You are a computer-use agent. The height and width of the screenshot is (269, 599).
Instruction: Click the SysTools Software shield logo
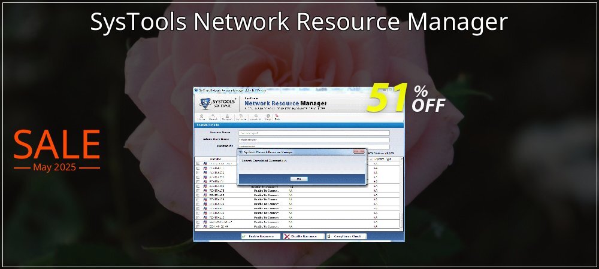click(206, 103)
